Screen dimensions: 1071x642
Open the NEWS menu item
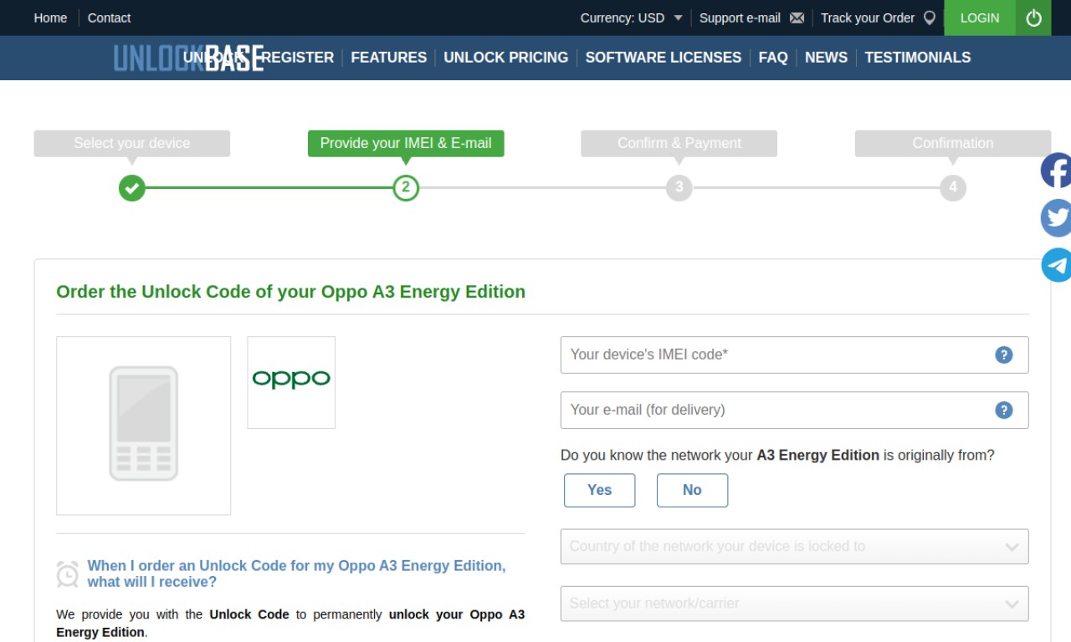point(826,58)
